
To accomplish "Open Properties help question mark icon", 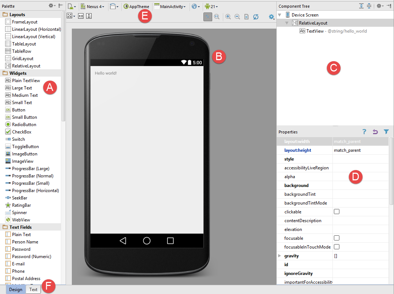I will tap(364, 132).
